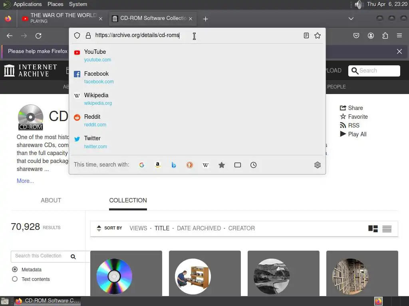Viewport: 409px width, 306px height.
Task: Search in History clock icon
Action: pos(254,165)
